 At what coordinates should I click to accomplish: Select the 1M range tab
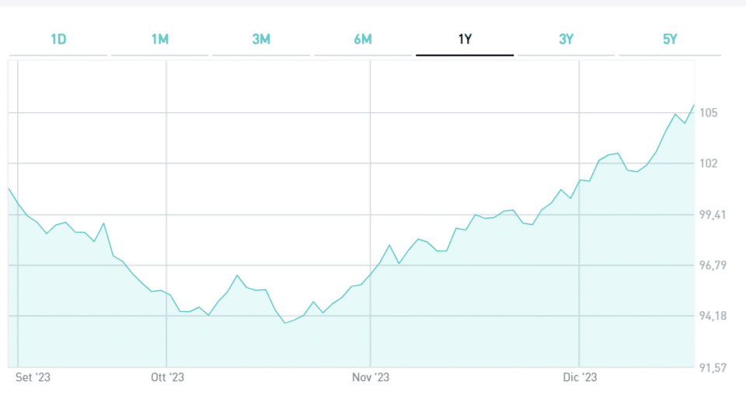pyautogui.click(x=159, y=39)
